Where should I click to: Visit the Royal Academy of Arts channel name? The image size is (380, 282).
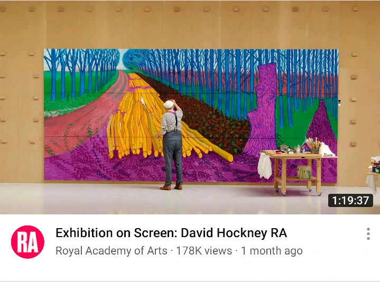tap(111, 251)
